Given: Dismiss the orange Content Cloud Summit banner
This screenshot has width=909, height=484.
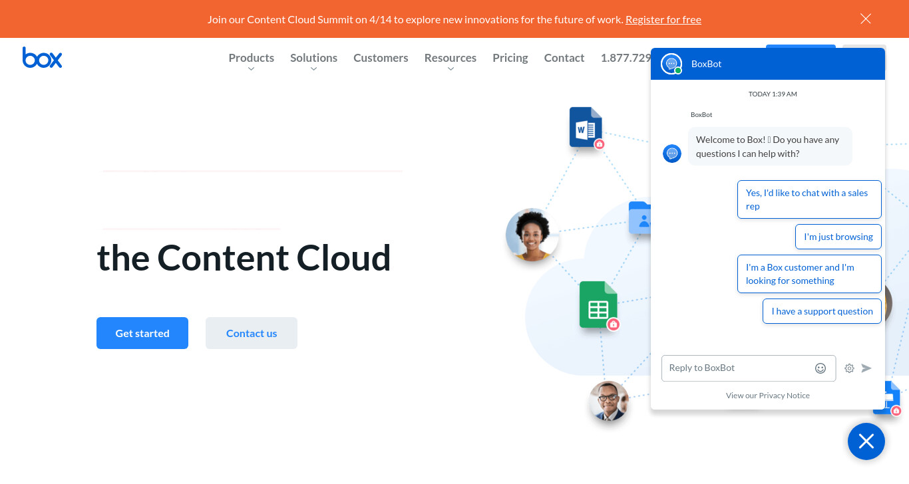Looking at the screenshot, I should (866, 19).
